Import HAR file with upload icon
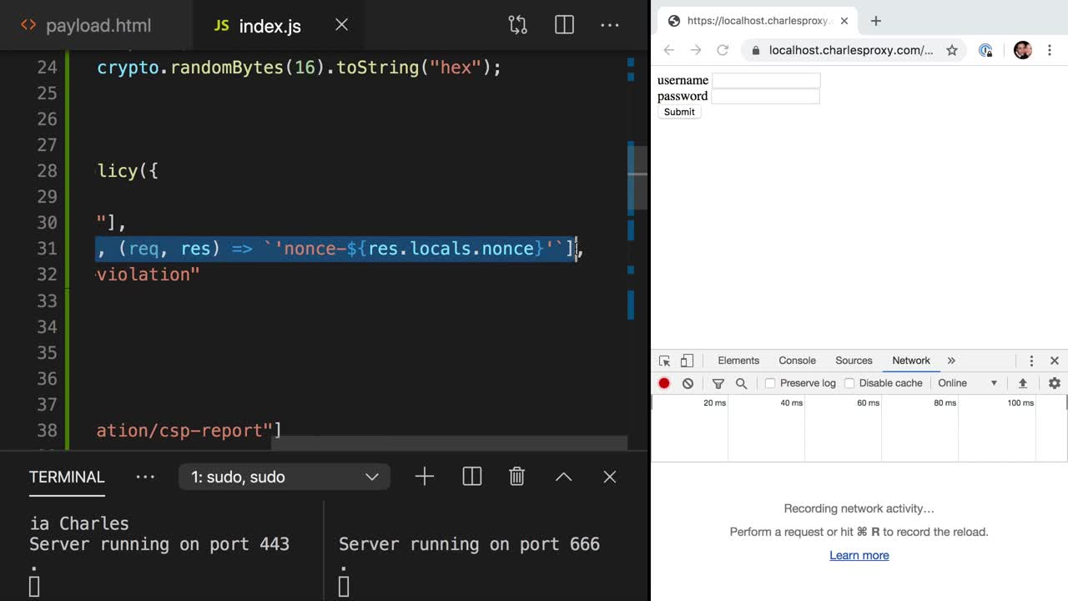Screen dimensions: 1068x601 pyautogui.click(x=1023, y=383)
